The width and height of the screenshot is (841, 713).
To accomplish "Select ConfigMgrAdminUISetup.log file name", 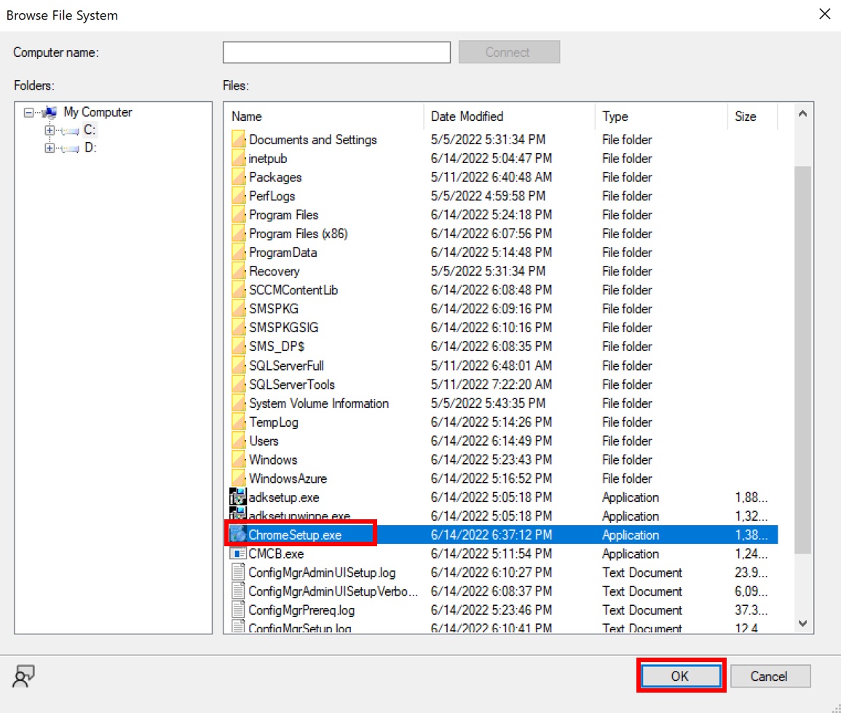I will coord(322,572).
